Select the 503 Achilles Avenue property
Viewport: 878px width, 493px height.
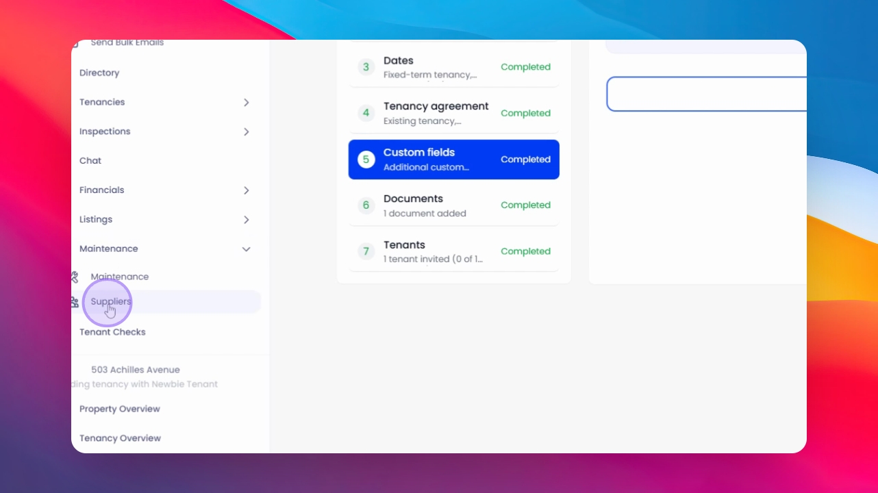(x=136, y=370)
